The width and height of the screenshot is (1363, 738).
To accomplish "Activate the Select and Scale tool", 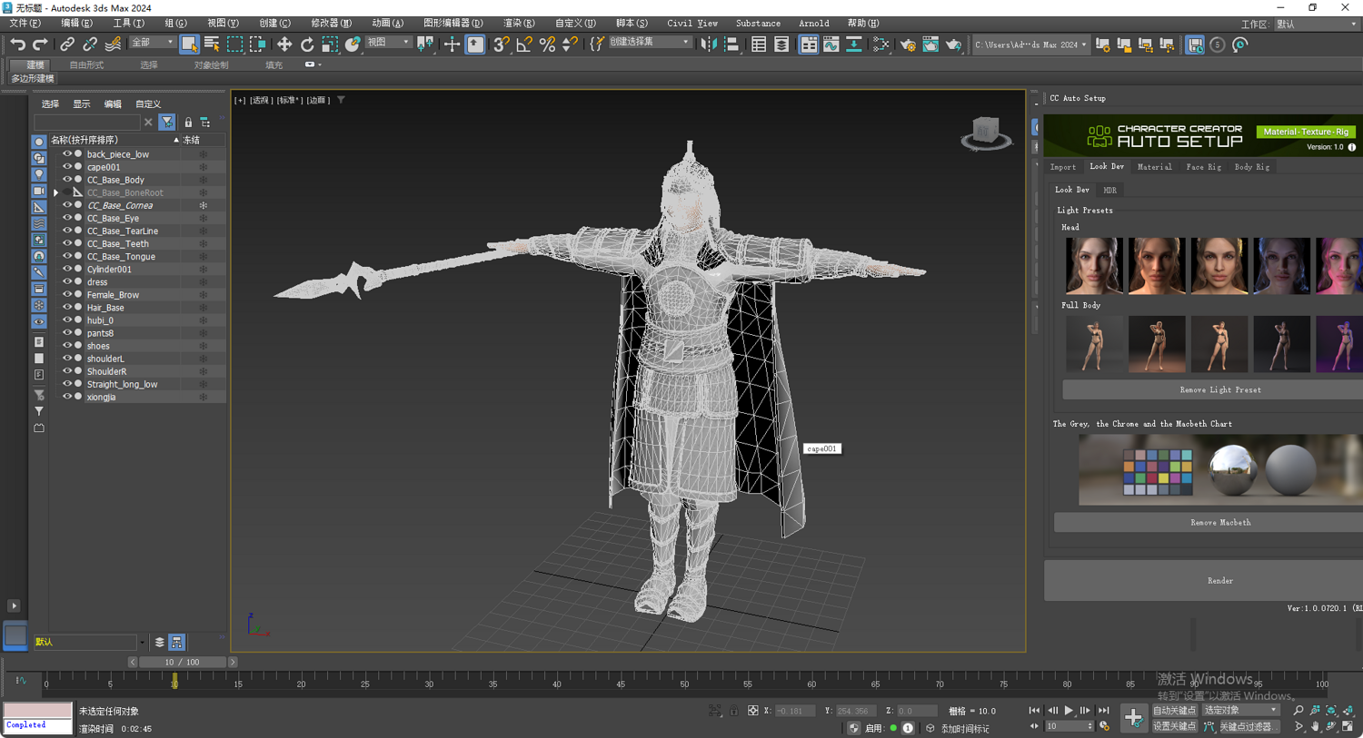I will 330,44.
